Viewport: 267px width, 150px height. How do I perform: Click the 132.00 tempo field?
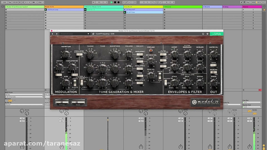click(15, 2)
